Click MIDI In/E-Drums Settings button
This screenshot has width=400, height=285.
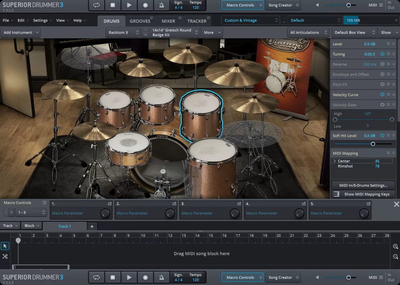point(363,185)
